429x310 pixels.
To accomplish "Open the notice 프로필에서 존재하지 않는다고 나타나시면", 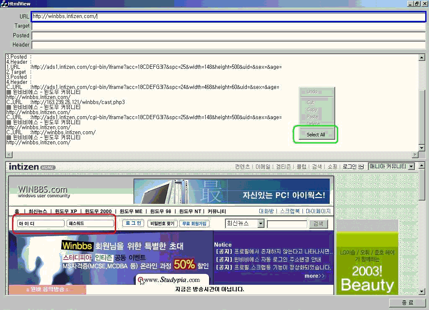I will (274, 251).
